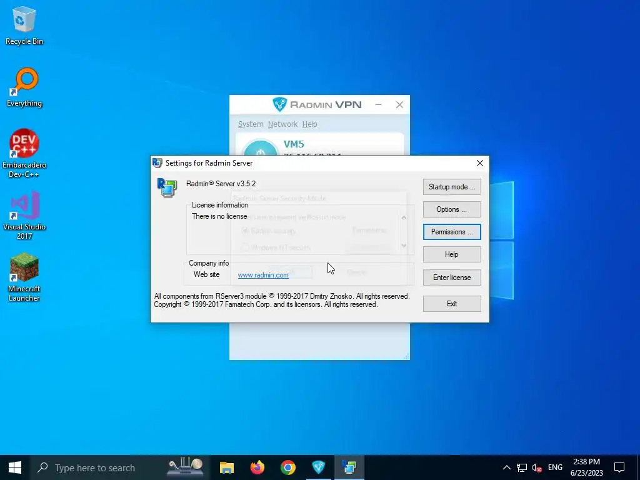The height and width of the screenshot is (480, 640).
Task: Select the Embarcadero Dev-C++ desktop icon
Action: (24, 153)
